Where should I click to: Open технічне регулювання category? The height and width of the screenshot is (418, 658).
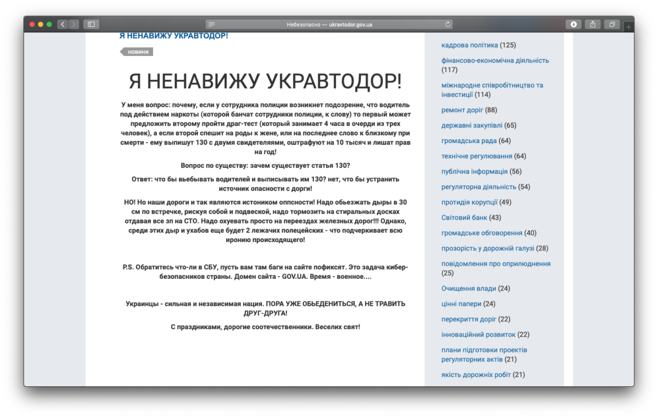(x=477, y=156)
